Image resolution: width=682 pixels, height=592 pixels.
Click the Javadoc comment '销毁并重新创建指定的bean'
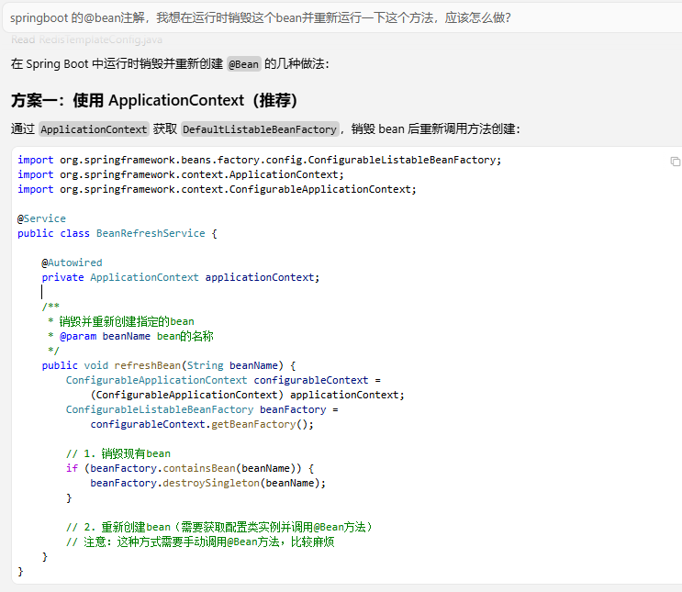[x=126, y=321]
